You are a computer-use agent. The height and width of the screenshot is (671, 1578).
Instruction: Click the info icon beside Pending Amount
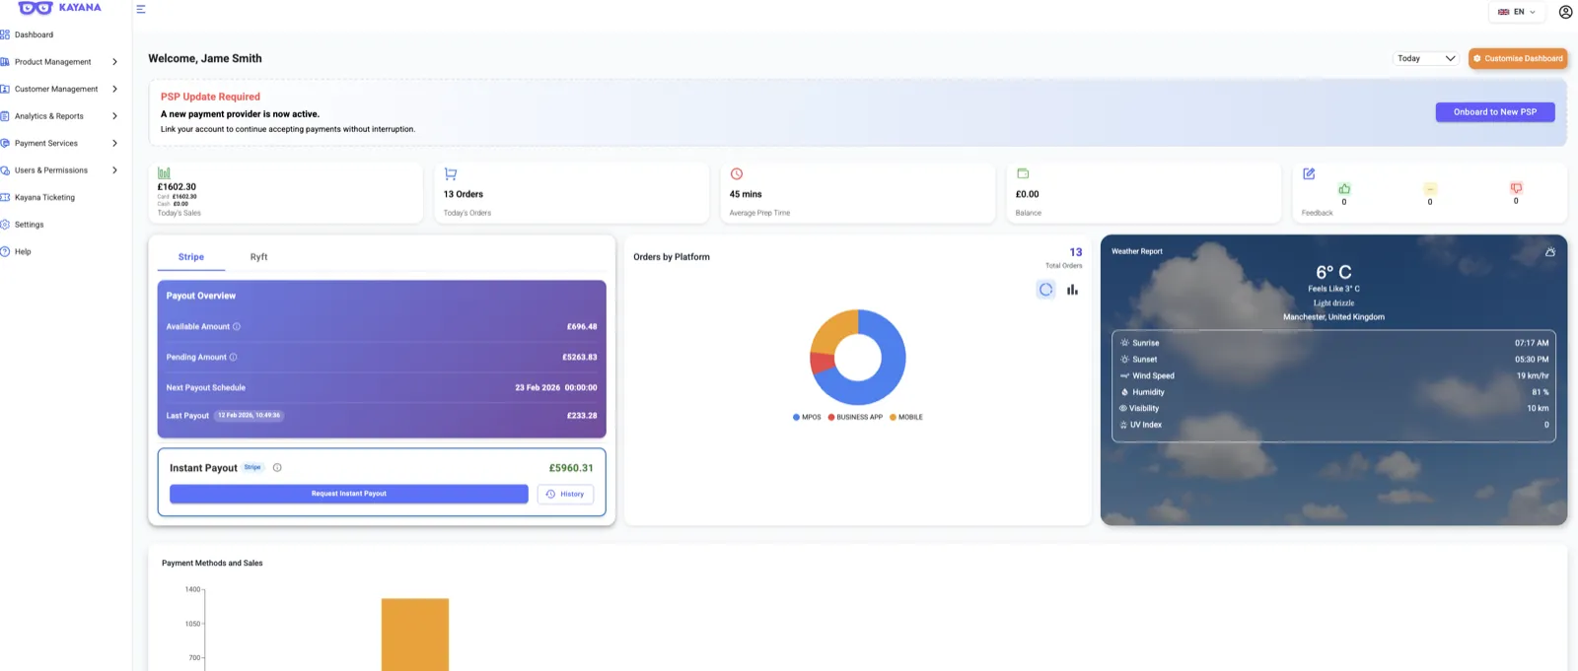point(233,357)
